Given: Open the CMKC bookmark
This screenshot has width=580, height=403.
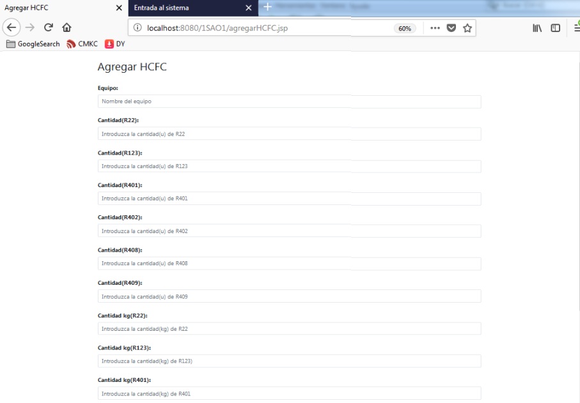Looking at the screenshot, I should (82, 44).
